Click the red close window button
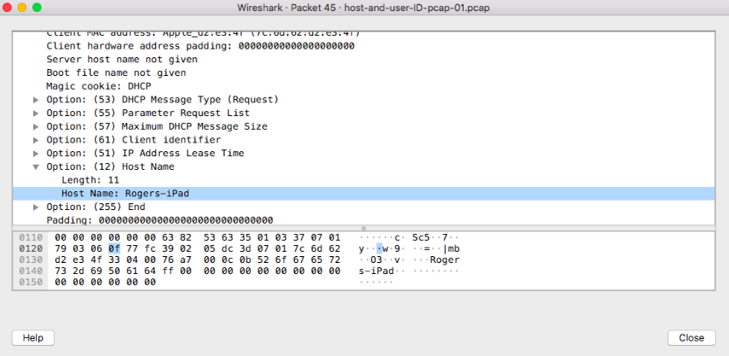 point(7,8)
